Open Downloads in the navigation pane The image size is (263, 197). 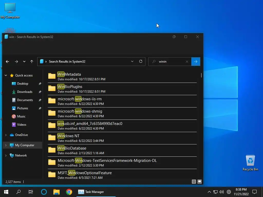[25, 92]
